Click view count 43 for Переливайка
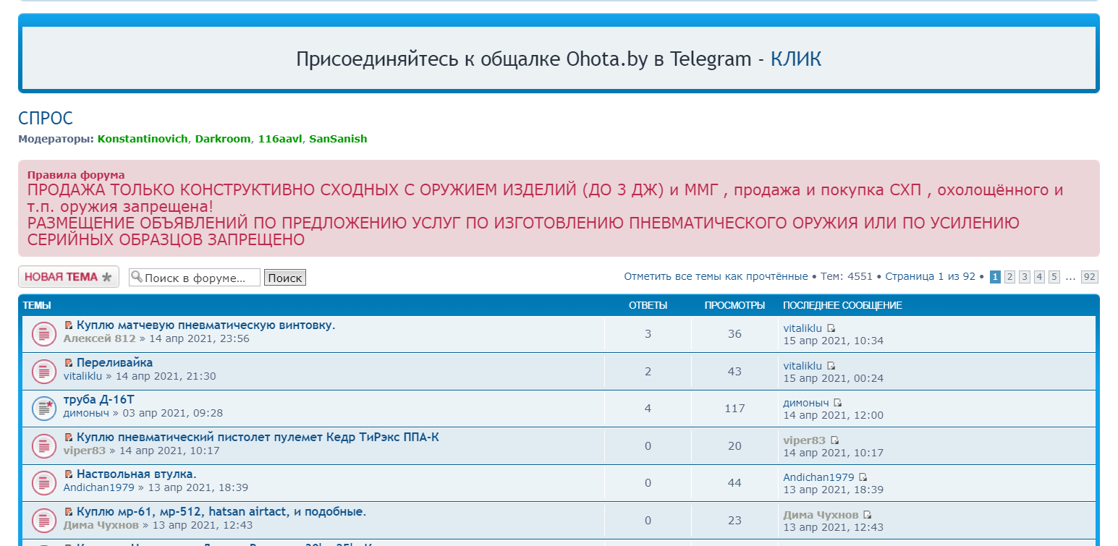 (734, 372)
